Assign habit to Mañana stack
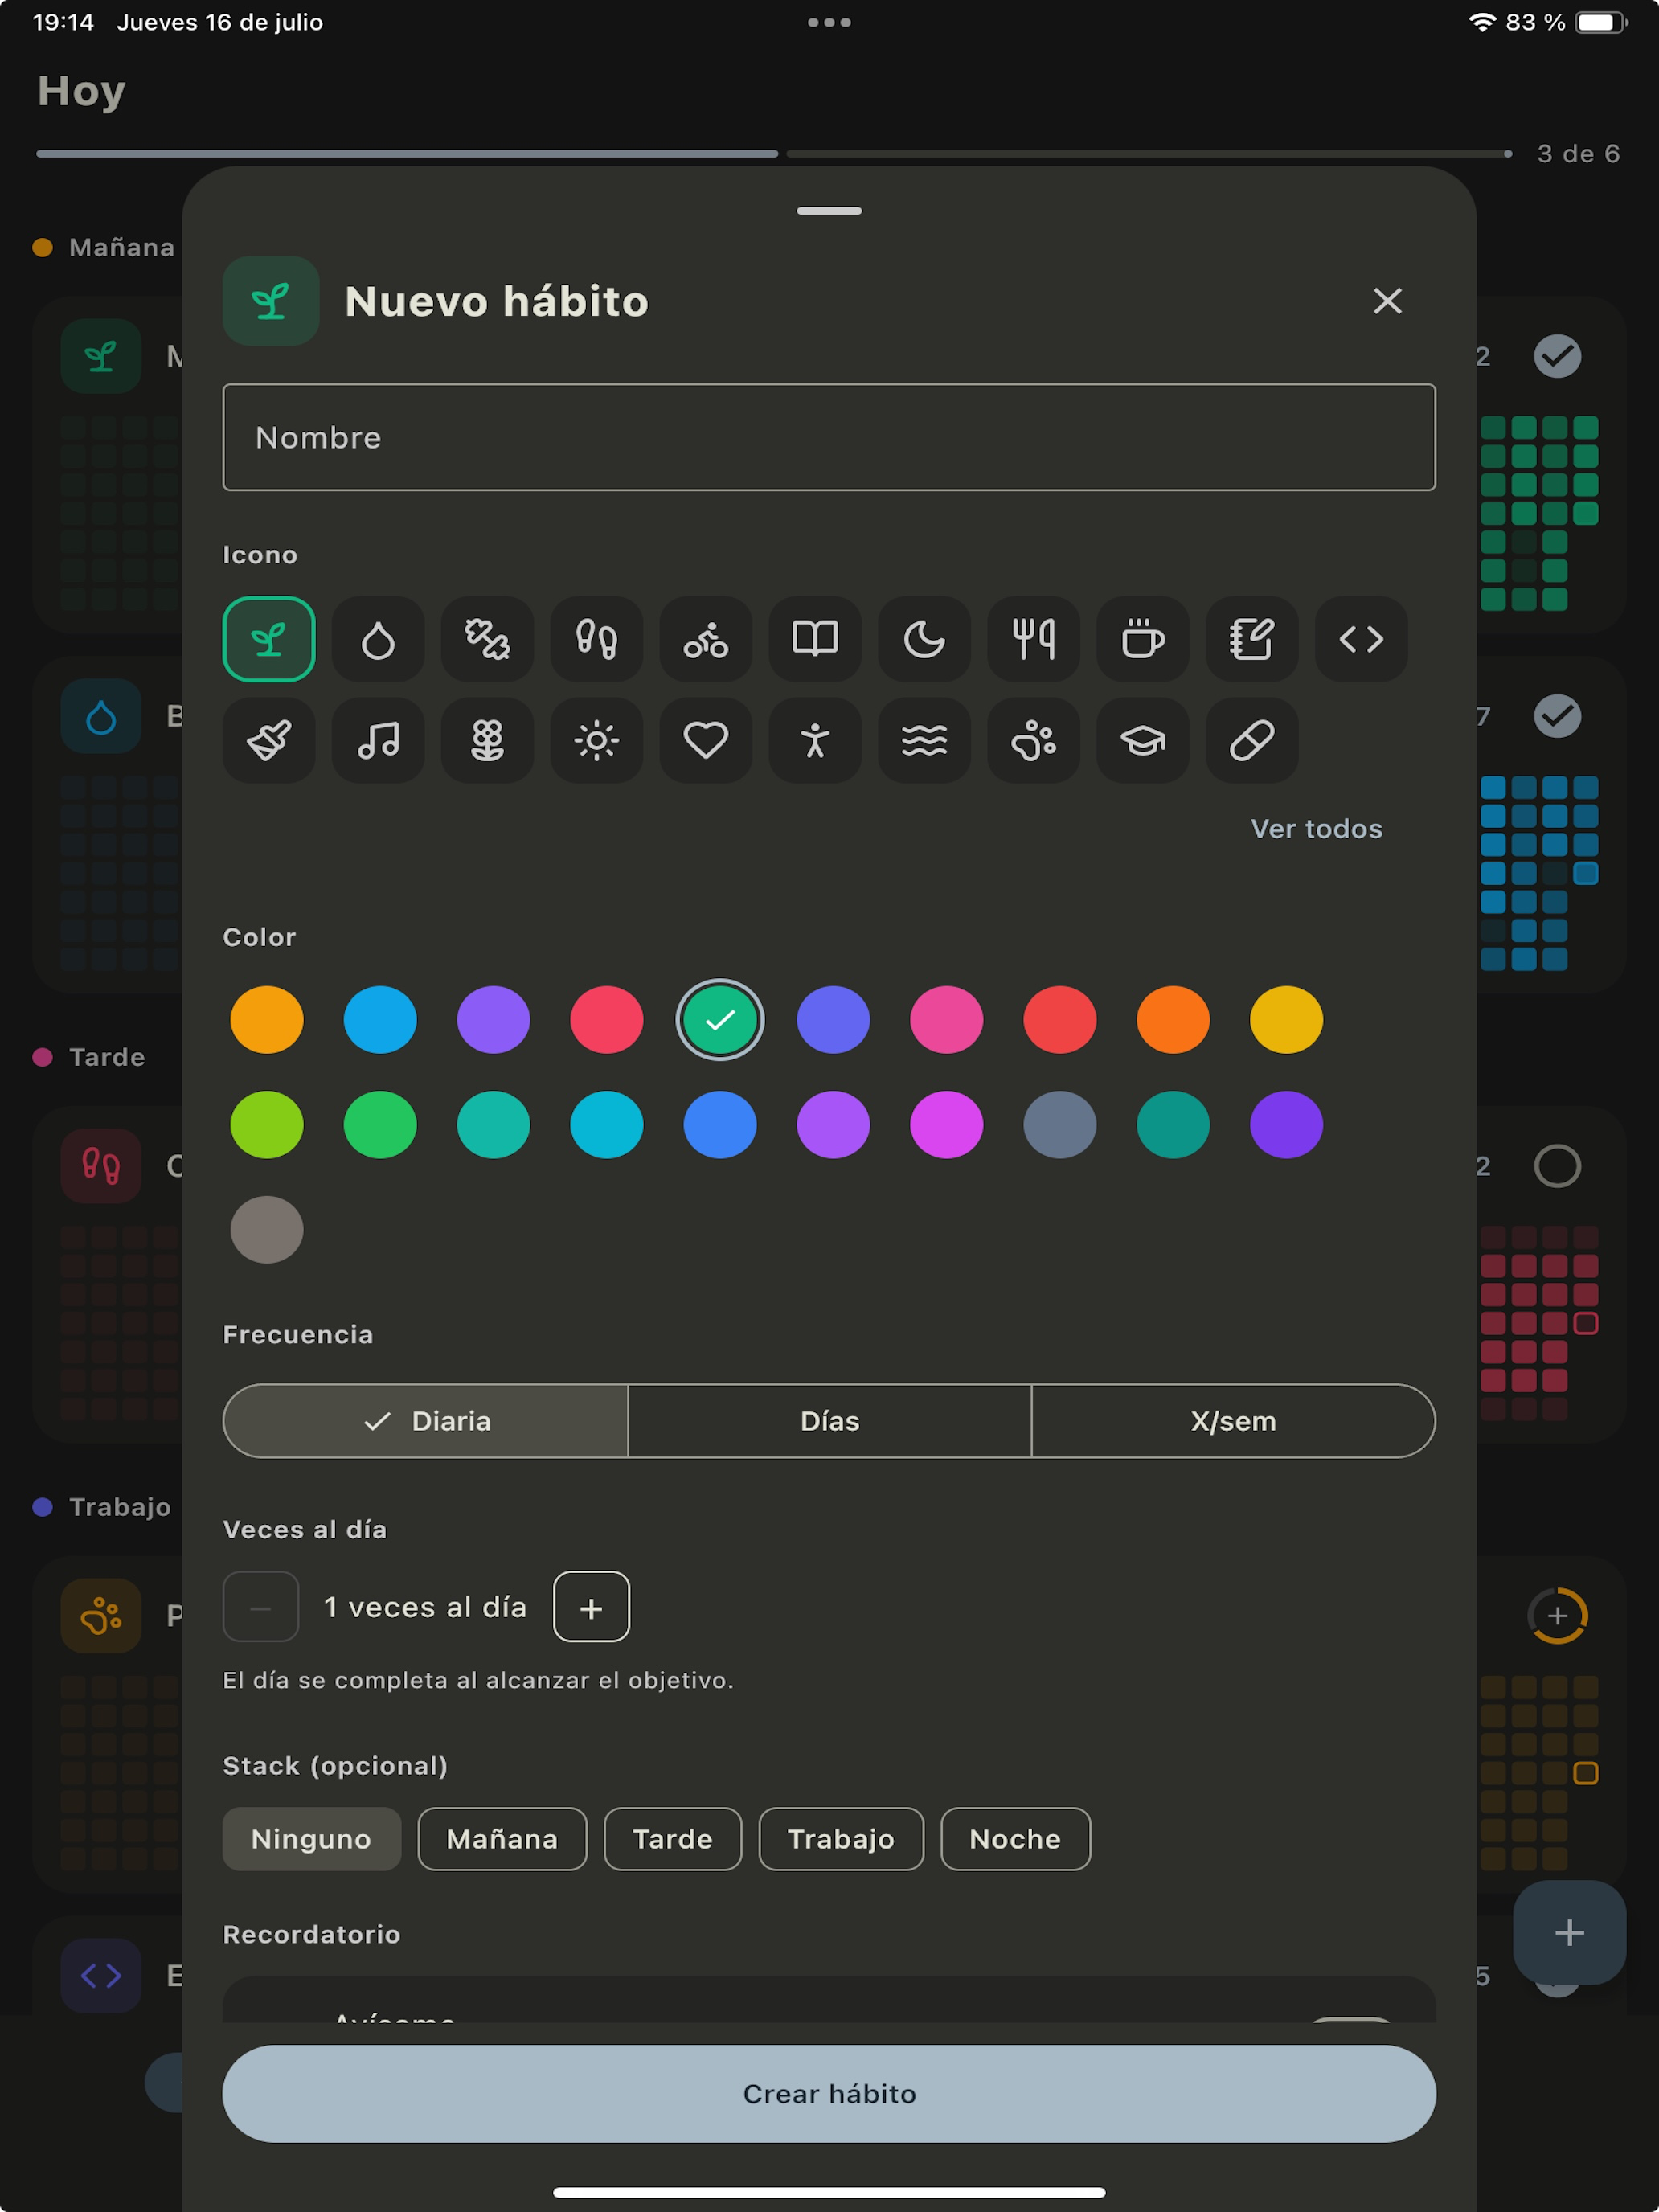 pos(502,1839)
